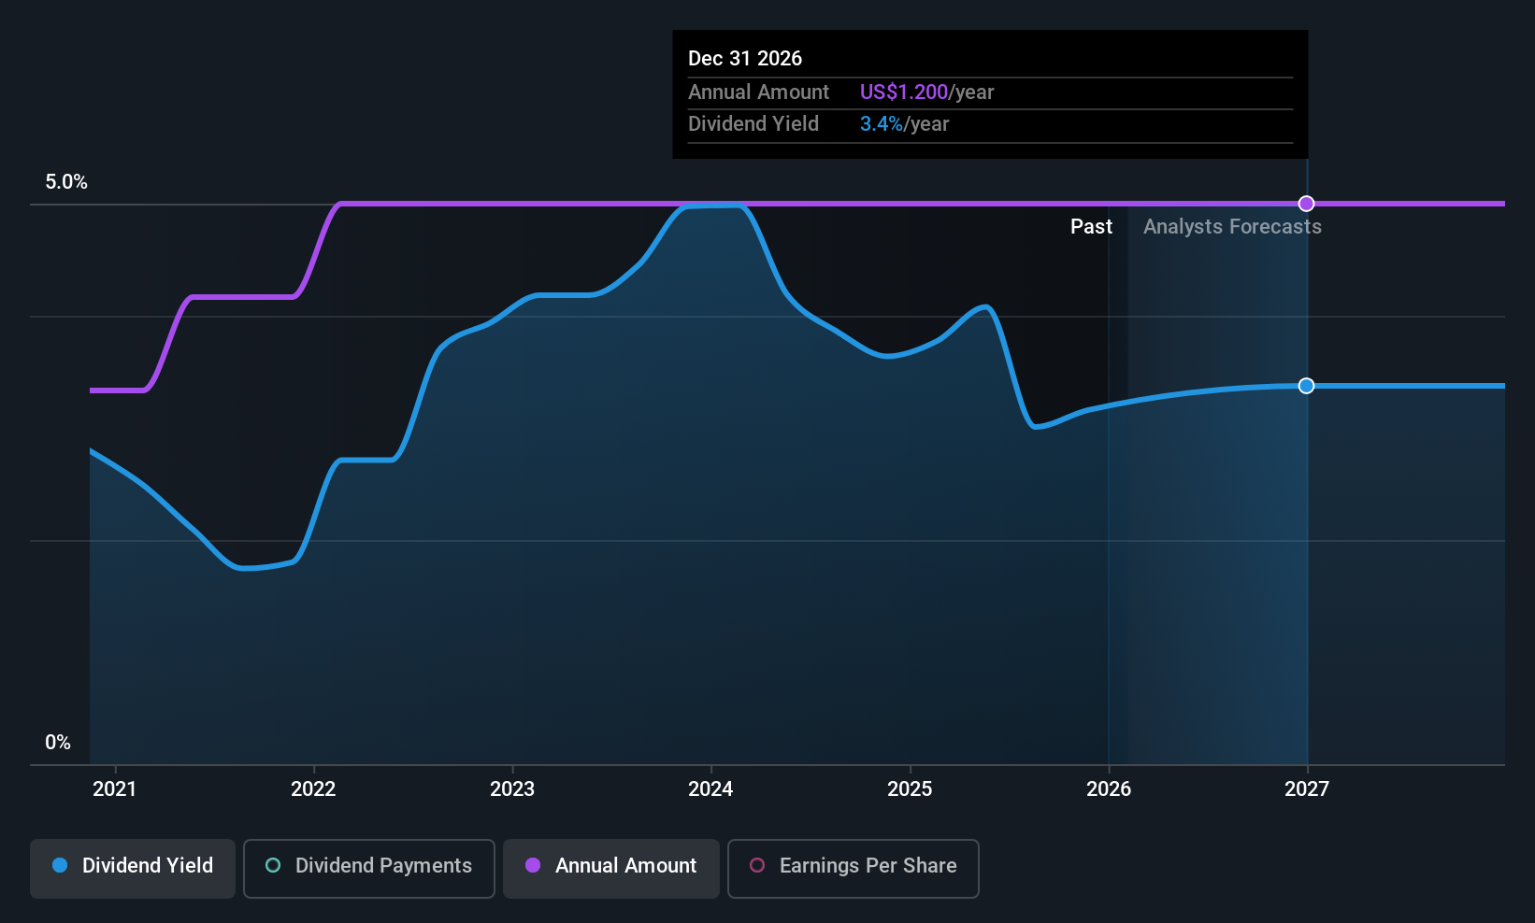Click the 2021 x-axis label
Image resolution: width=1535 pixels, height=923 pixels.
click(x=115, y=789)
